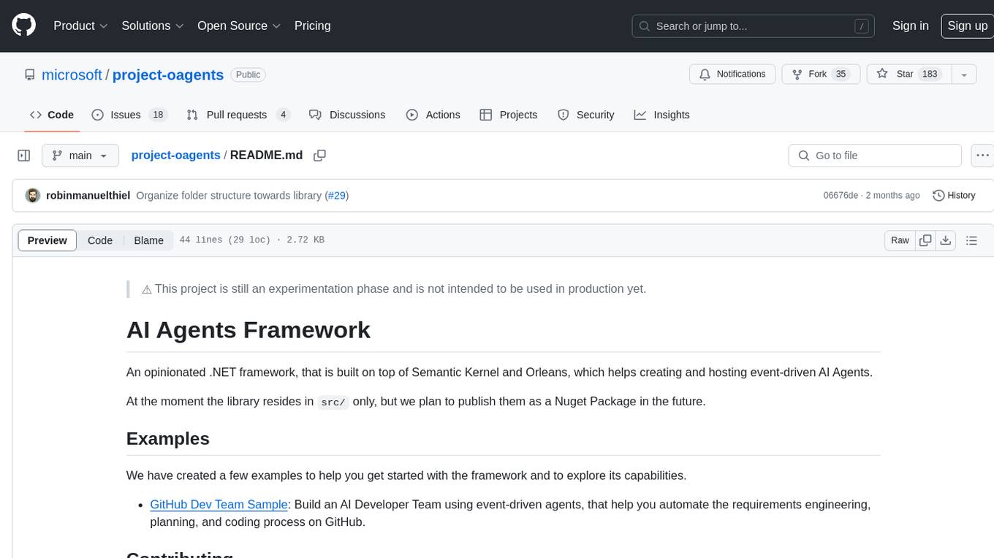The width and height of the screenshot is (994, 558).
Task: Switch to the Issues tab
Action: coord(129,115)
